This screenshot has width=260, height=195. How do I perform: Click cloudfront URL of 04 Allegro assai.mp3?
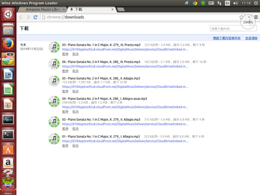coord(125,107)
